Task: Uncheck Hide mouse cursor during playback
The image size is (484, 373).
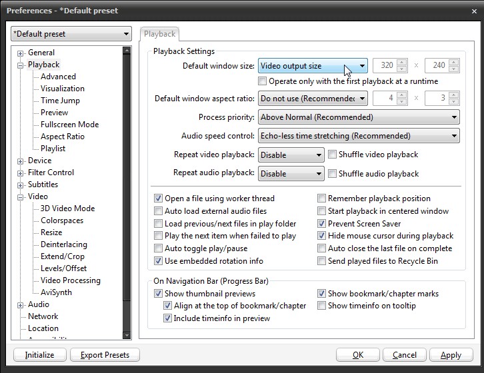Action: point(321,236)
